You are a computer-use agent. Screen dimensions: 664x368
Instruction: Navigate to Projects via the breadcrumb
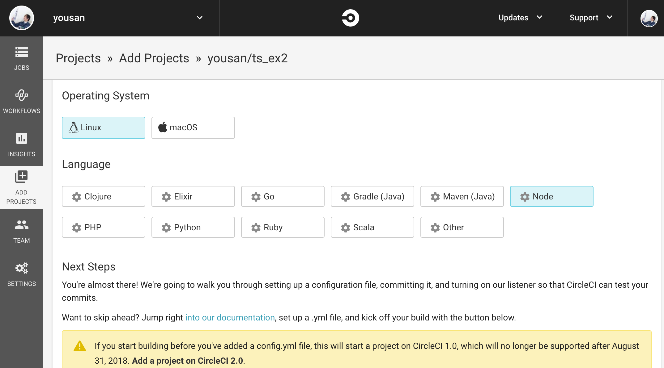(x=78, y=58)
